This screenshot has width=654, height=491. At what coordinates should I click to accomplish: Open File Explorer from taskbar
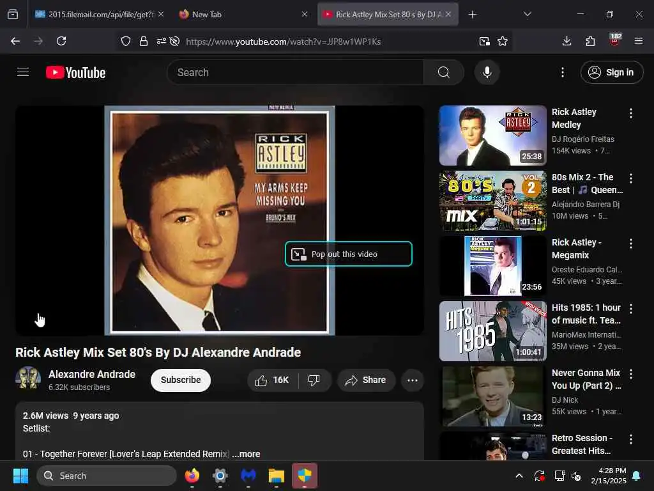pyautogui.click(x=276, y=476)
